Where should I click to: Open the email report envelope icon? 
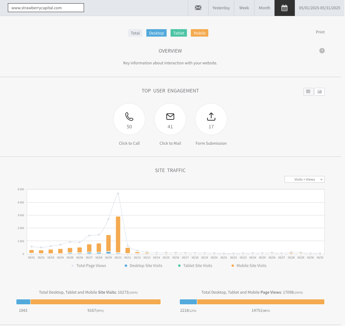point(198,8)
